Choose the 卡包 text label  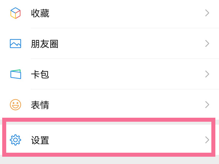point(40,74)
